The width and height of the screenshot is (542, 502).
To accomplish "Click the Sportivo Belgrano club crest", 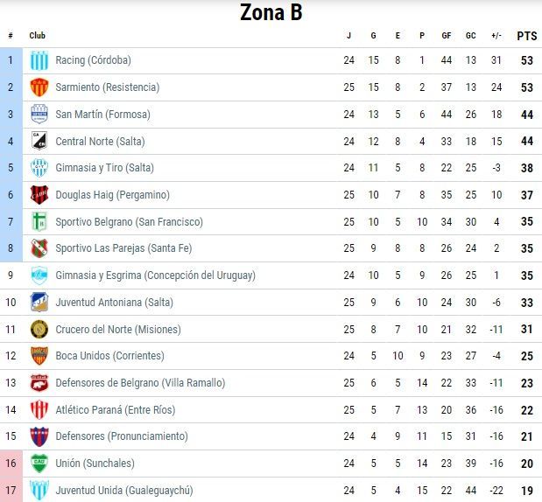I will click(39, 222).
